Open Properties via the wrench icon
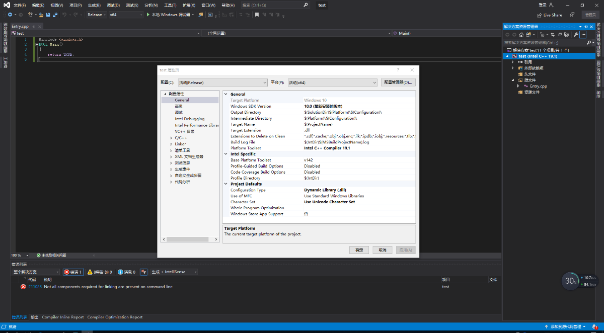The width and height of the screenshot is (604, 333). (576, 35)
